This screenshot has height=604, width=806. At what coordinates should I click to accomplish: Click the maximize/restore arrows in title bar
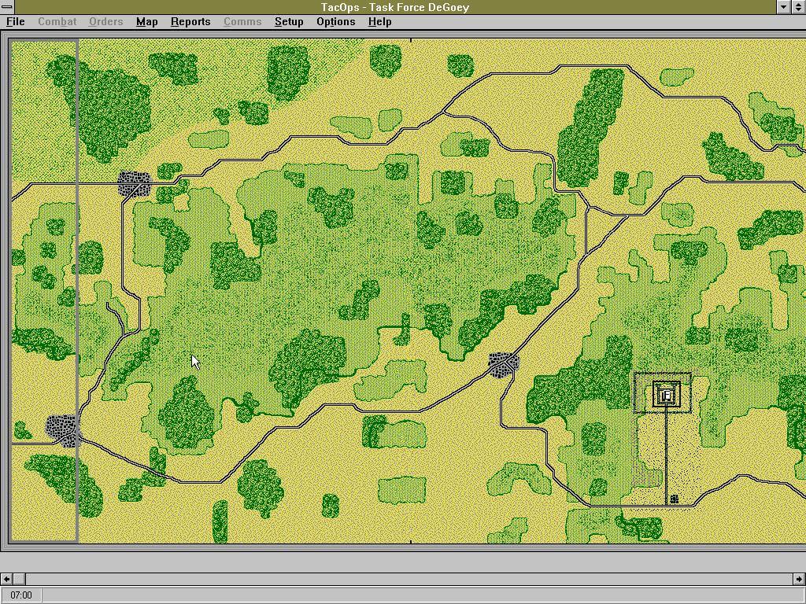798,6
